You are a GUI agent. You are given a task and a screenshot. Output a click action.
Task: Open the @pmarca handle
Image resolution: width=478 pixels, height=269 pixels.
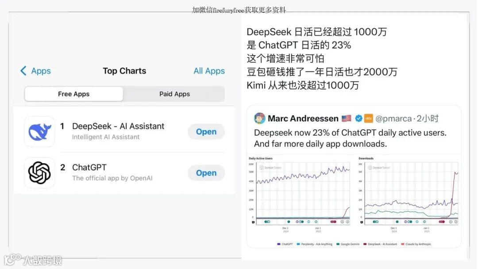point(393,119)
